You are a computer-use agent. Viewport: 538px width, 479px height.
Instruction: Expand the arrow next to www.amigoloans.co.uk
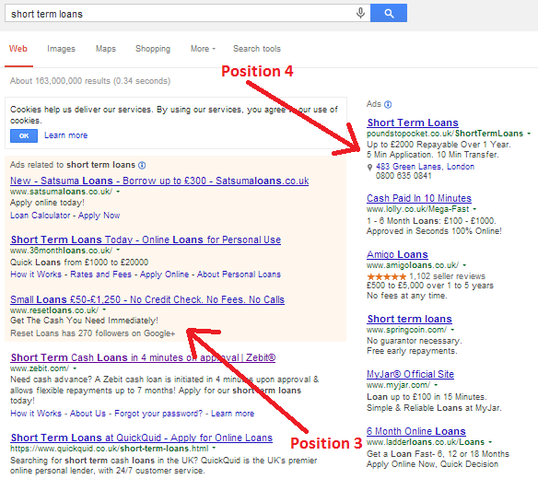(464, 265)
